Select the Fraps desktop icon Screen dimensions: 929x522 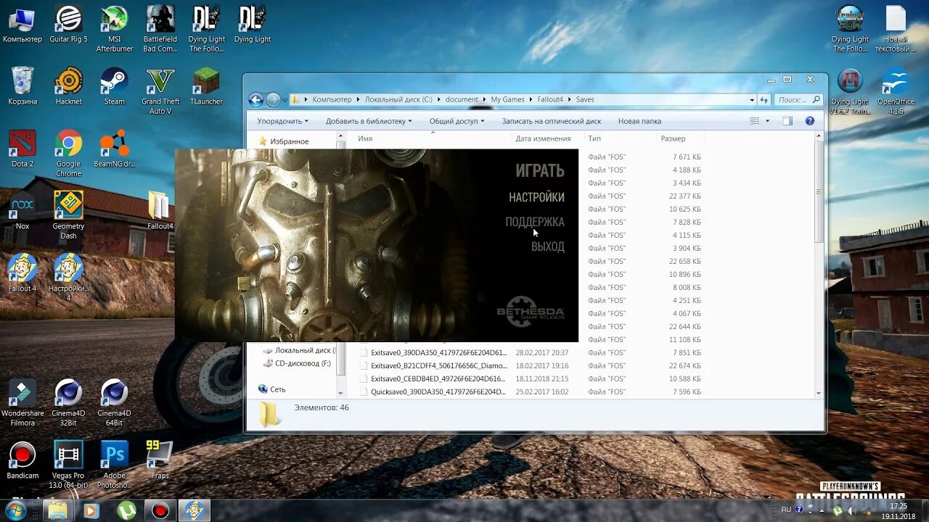(160, 460)
